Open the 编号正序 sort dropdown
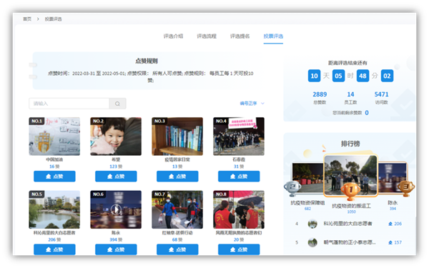The image size is (429, 268). 252,104
